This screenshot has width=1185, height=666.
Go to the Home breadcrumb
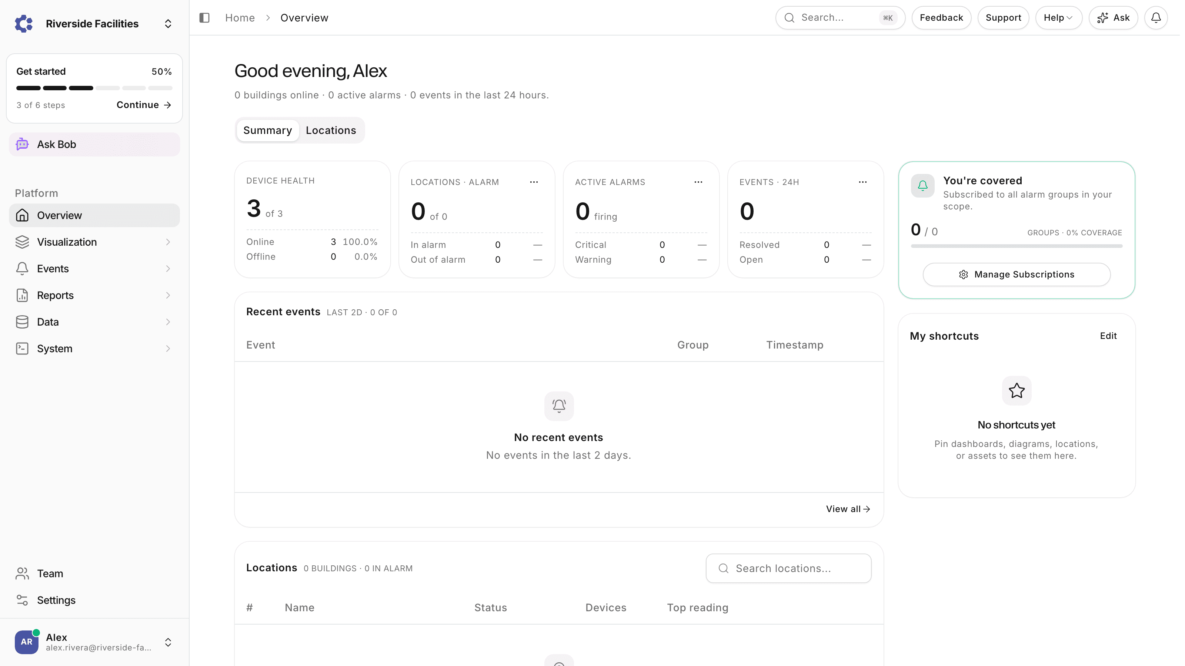tap(240, 17)
